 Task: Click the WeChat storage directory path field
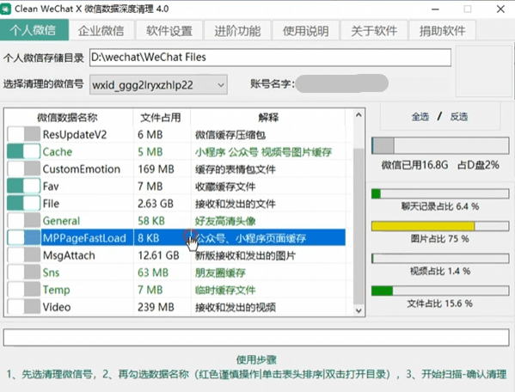270,58
